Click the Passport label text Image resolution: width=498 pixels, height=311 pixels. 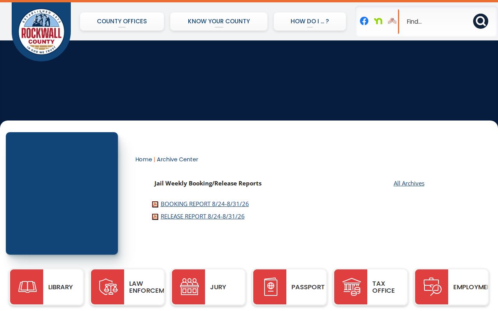[308, 287]
